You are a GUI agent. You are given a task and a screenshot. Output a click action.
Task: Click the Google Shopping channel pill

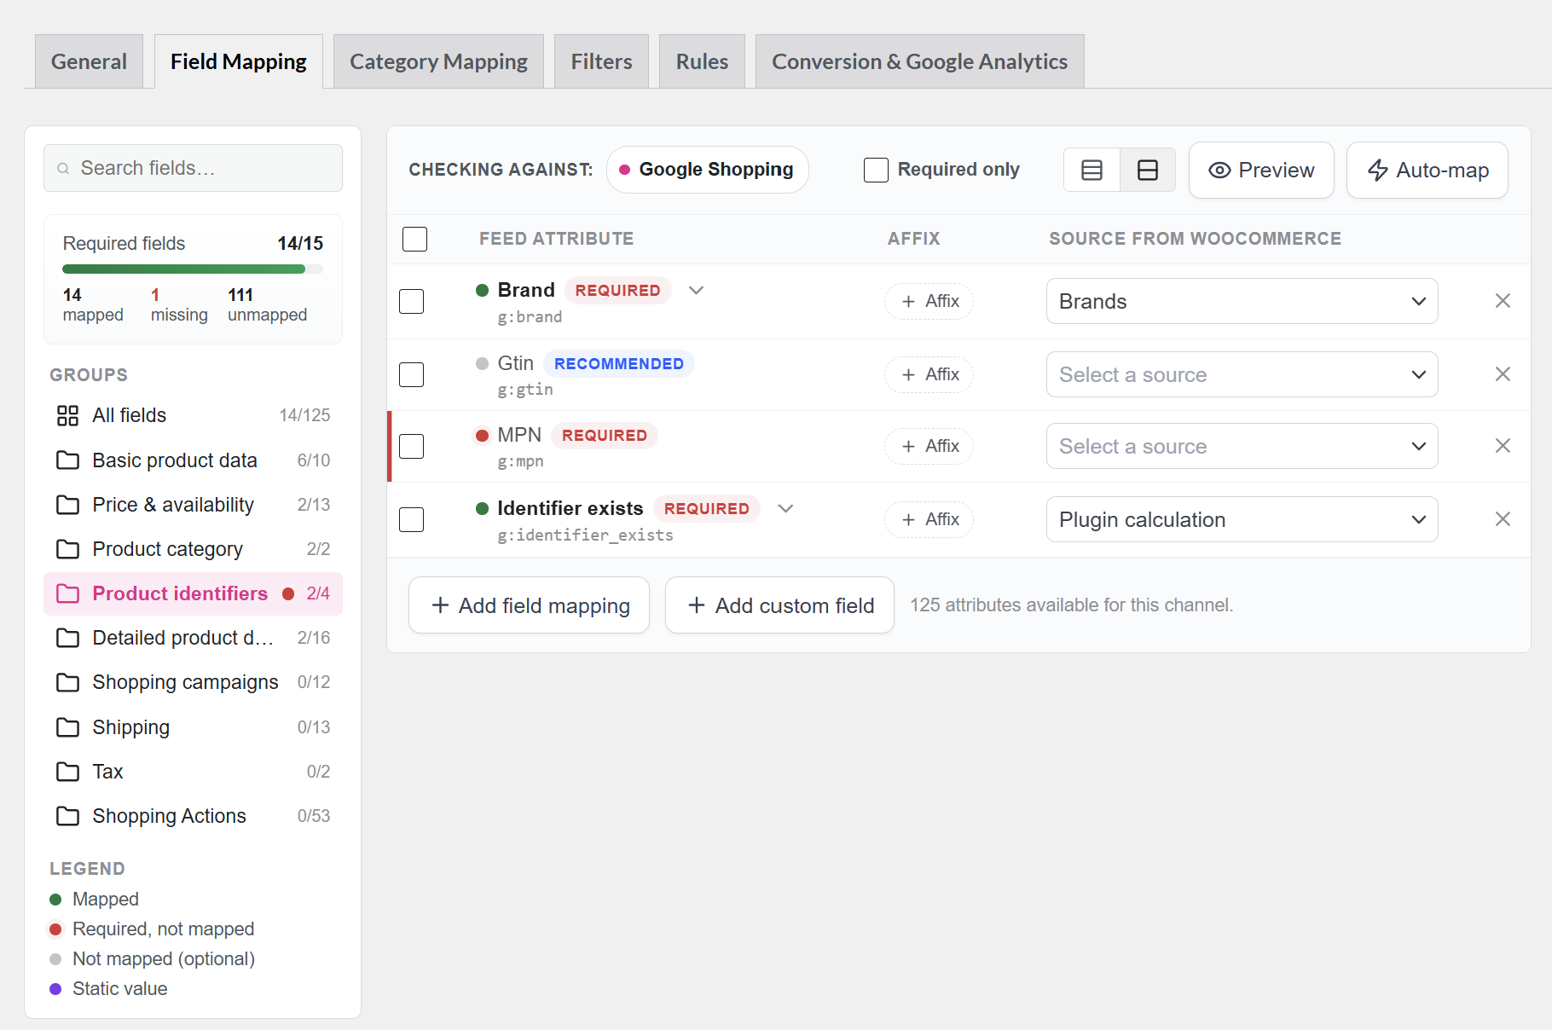tap(707, 170)
